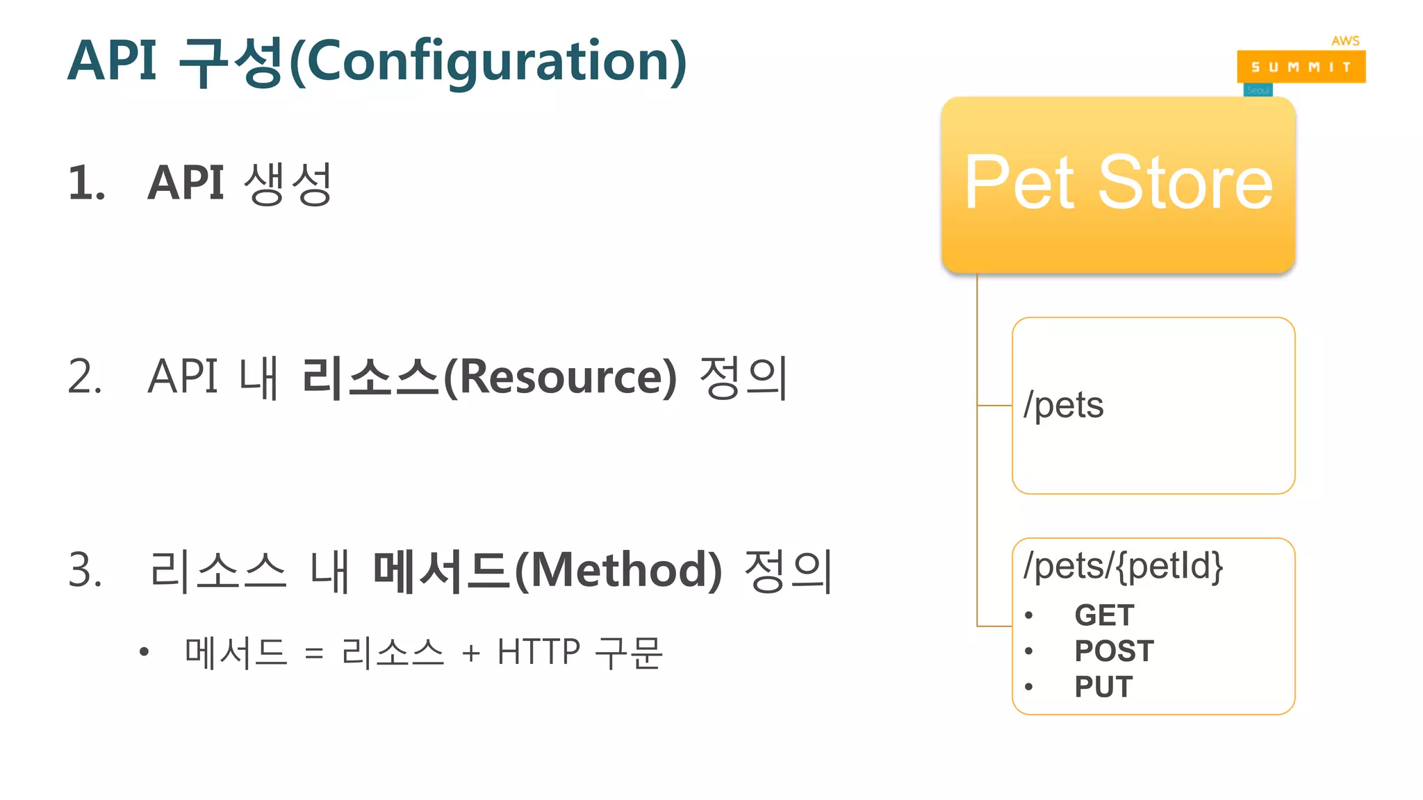Viewport: 1423px width, 800px height.
Task: Click the bullet dot beside GET
Action: [x=1029, y=615]
